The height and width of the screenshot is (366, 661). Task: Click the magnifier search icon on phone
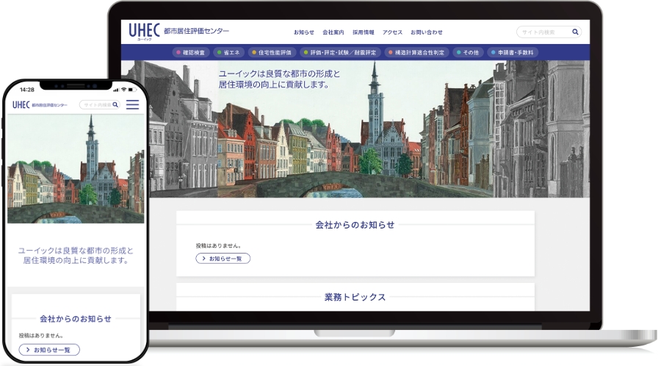[115, 104]
